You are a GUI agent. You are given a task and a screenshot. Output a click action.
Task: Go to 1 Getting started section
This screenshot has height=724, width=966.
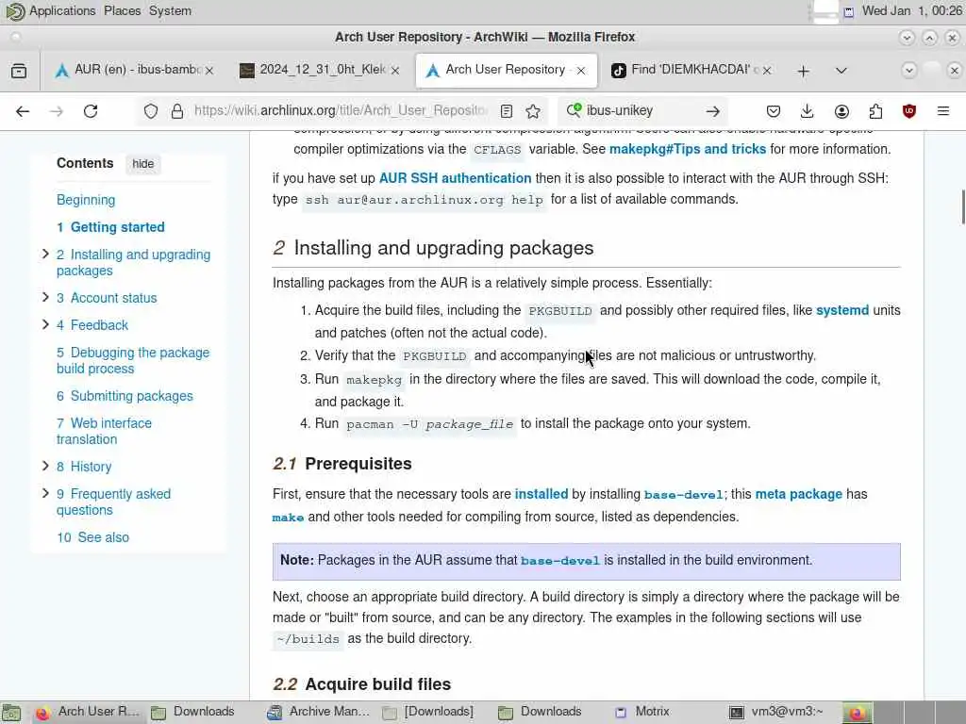(111, 227)
